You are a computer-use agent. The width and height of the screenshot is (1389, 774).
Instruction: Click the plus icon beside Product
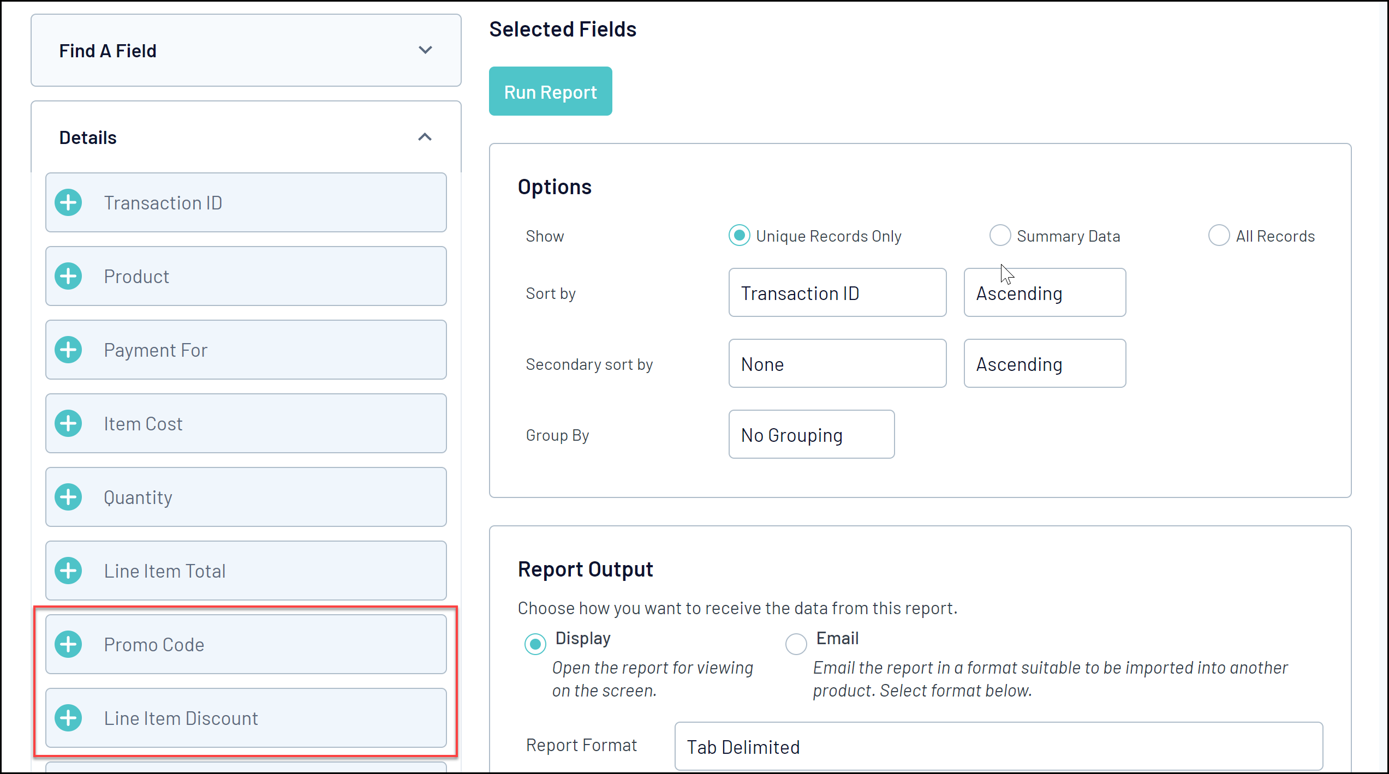(x=68, y=277)
